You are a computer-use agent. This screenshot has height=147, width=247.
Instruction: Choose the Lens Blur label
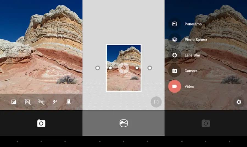[192, 55]
